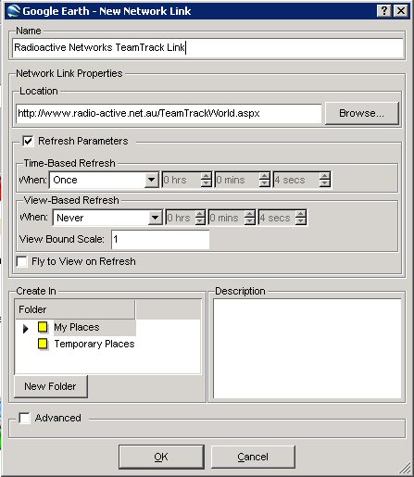This screenshot has height=477, width=414.
Task: Expand the My Places tree node
Action: (x=26, y=329)
